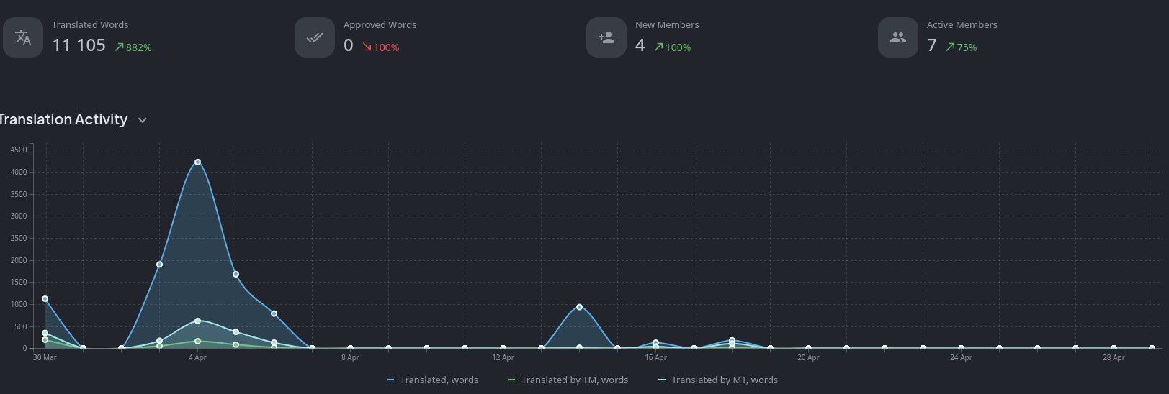
Task: Click the 30 Mar blue data point
Action: pyautogui.click(x=45, y=298)
